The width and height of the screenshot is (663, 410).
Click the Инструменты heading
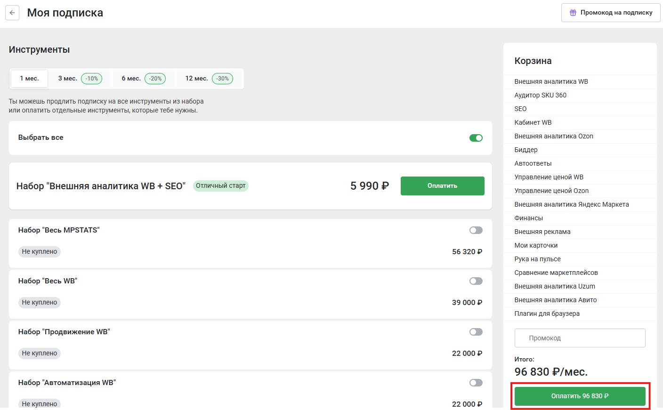(x=39, y=50)
